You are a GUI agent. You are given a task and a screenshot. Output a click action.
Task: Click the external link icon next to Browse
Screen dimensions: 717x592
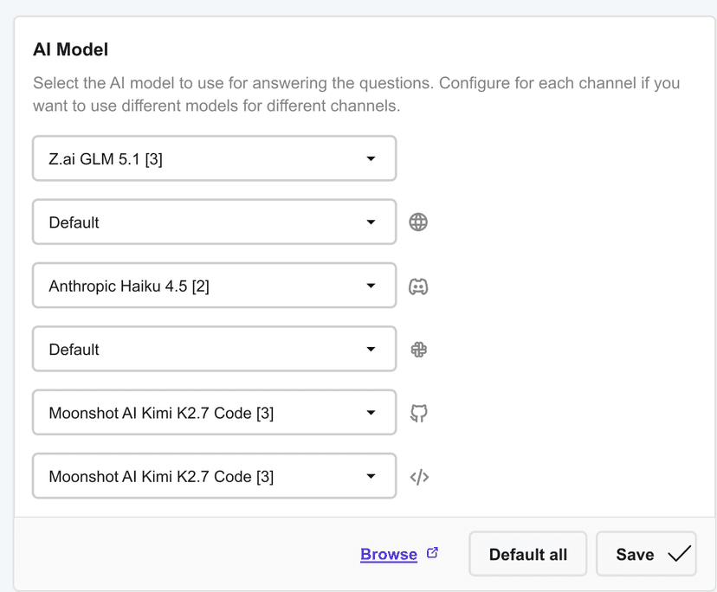432,553
